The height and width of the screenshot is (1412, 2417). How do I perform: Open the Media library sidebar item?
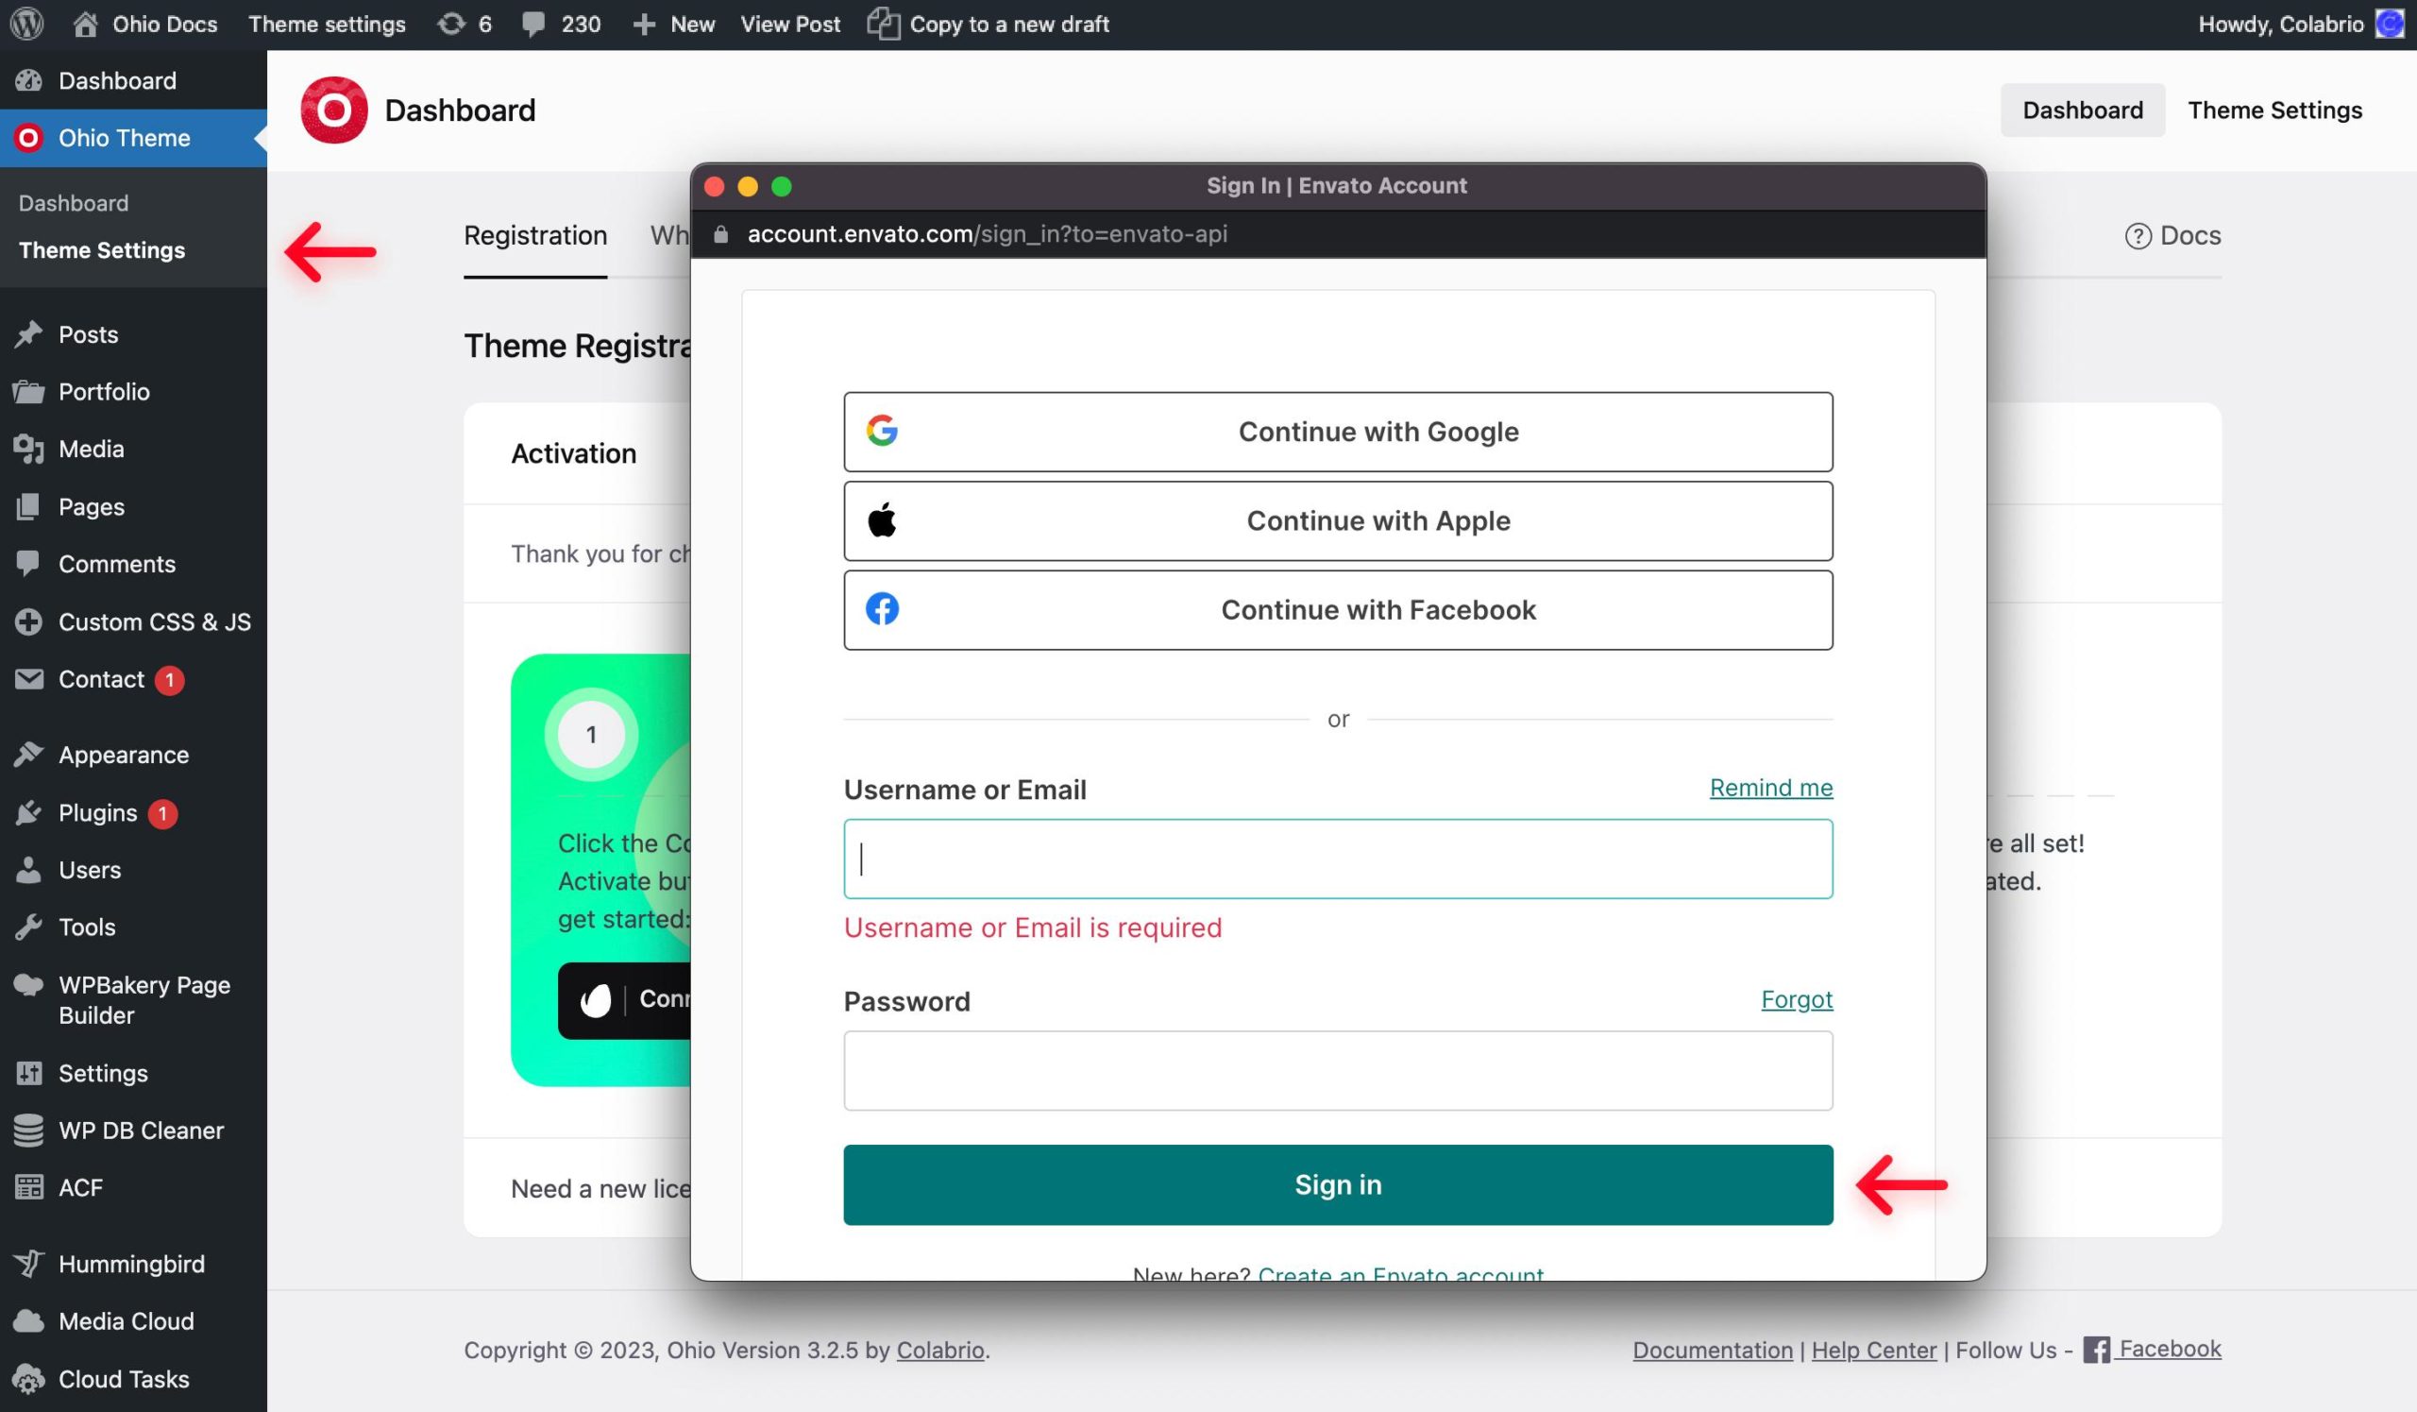(133, 449)
